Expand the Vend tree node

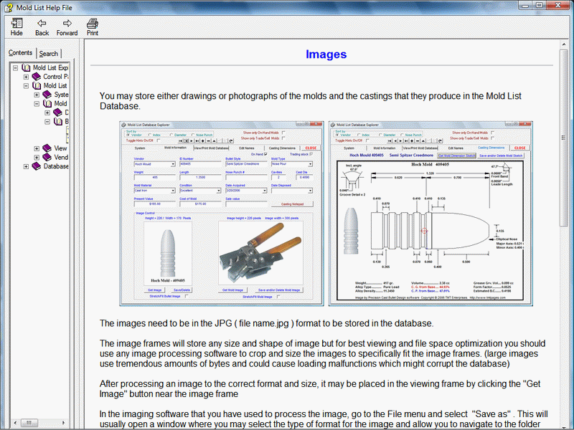point(37,157)
